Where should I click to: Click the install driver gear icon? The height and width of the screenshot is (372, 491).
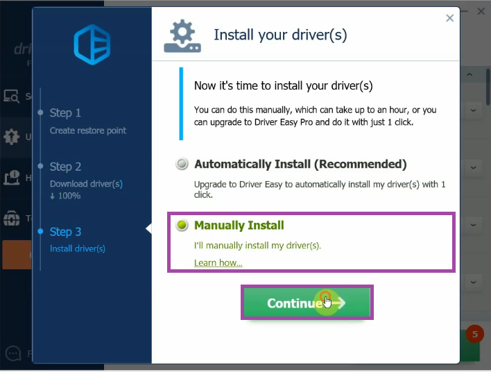click(x=182, y=36)
